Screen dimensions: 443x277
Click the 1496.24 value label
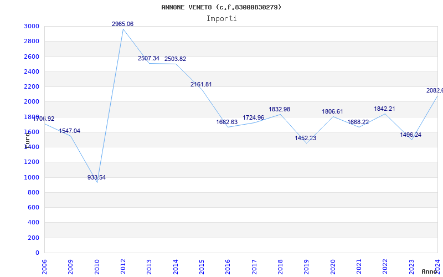pos(410,135)
